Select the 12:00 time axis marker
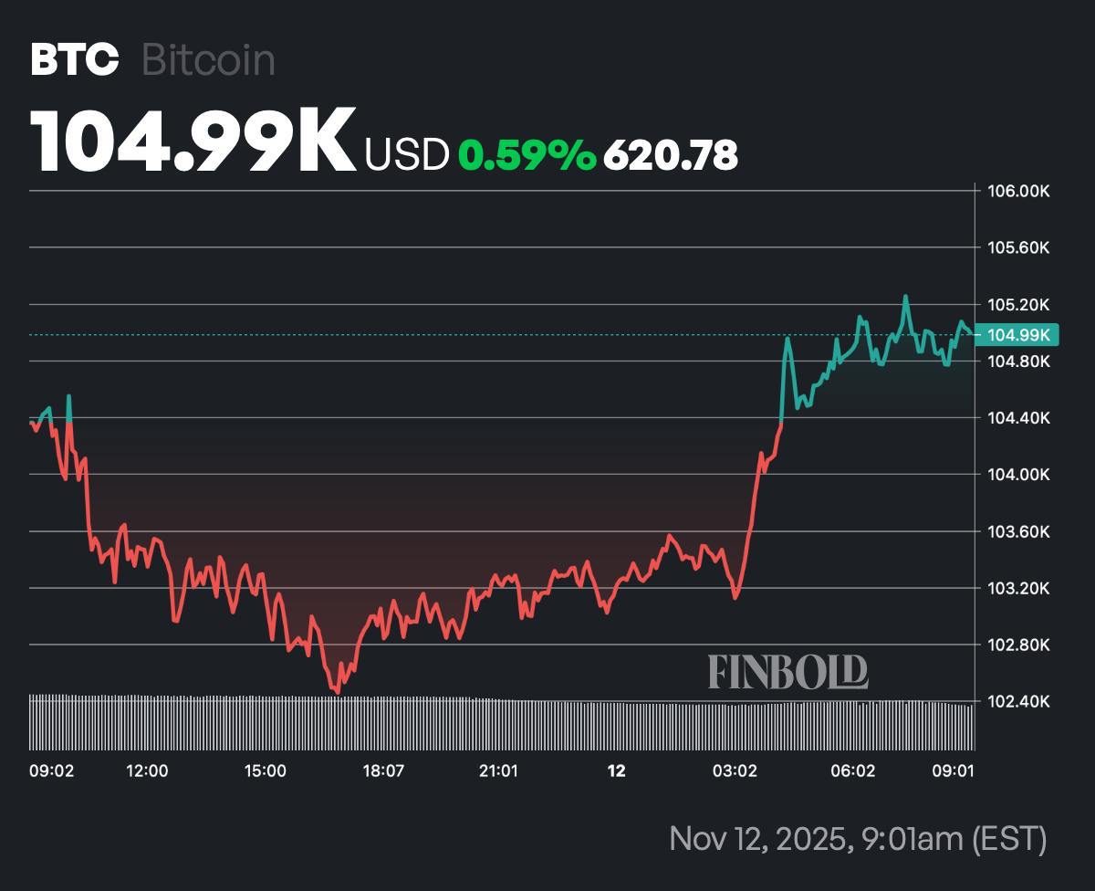 pyautogui.click(x=147, y=770)
